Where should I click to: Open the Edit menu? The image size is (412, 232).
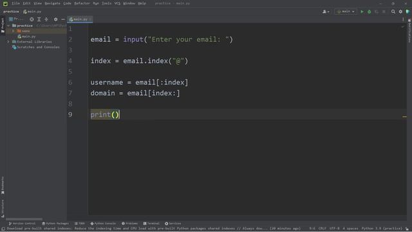pyautogui.click(x=26, y=3)
